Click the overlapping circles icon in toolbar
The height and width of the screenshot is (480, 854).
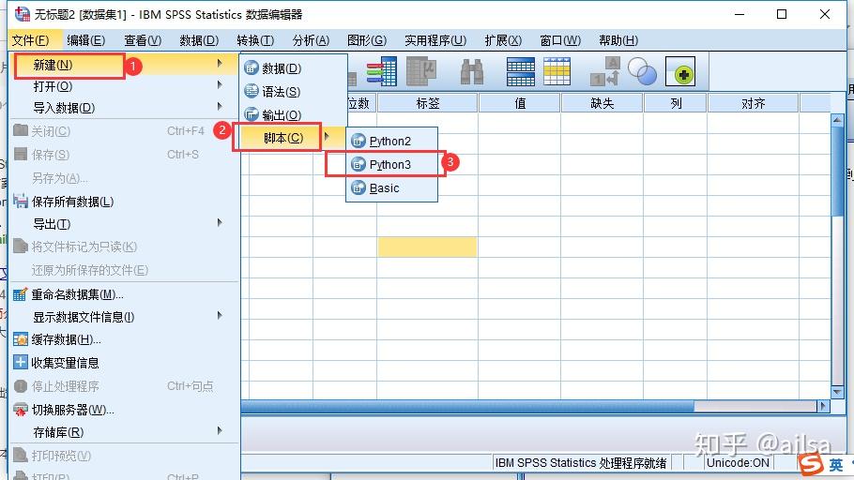tap(643, 72)
